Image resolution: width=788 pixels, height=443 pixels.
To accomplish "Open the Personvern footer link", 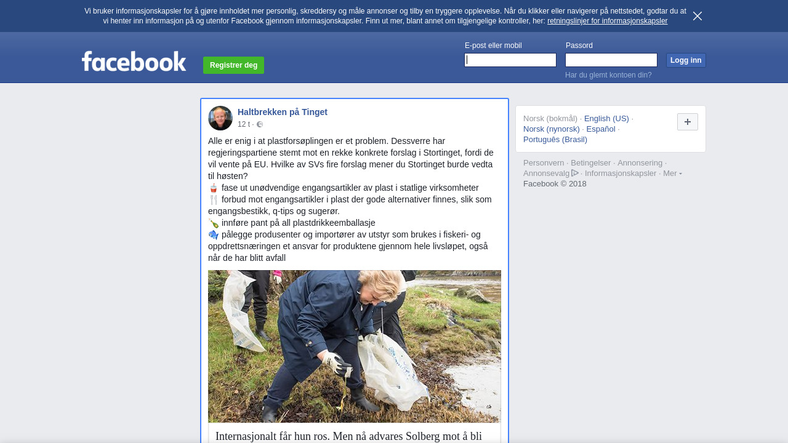I will [544, 163].
